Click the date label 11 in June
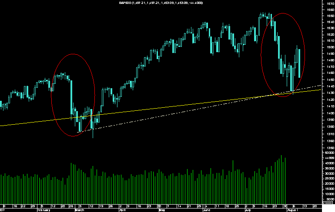The width and height of the screenshot is (335, 212). tap(217, 206)
